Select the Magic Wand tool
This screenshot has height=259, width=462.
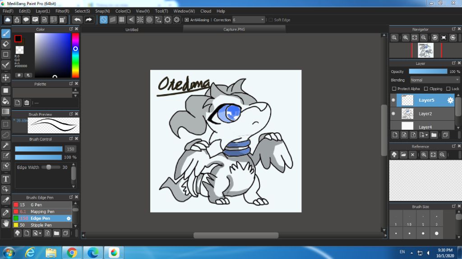click(x=5, y=145)
